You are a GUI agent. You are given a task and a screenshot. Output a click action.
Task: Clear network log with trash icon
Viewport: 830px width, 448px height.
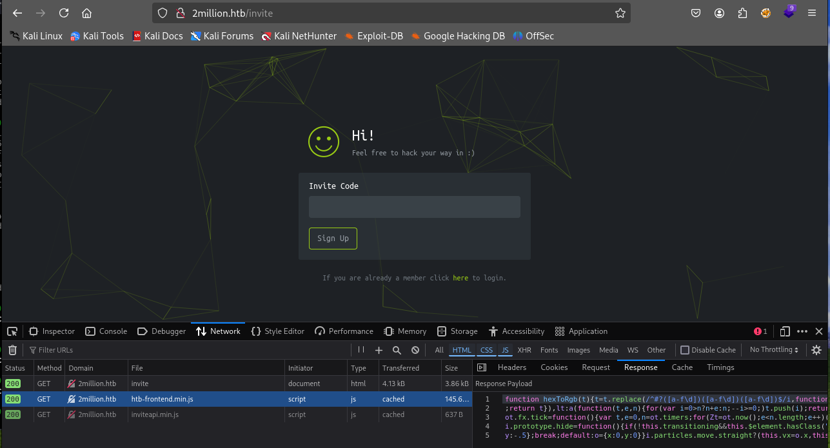coord(12,350)
